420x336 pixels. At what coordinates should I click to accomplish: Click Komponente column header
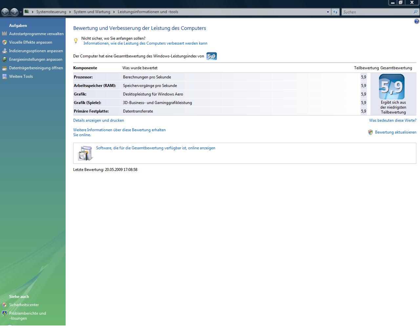(x=85, y=68)
